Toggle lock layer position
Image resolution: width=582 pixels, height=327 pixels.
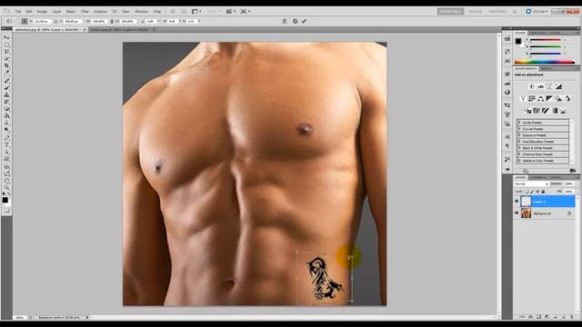[537, 192]
